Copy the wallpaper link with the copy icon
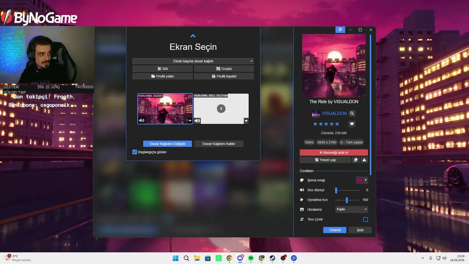 355,160
